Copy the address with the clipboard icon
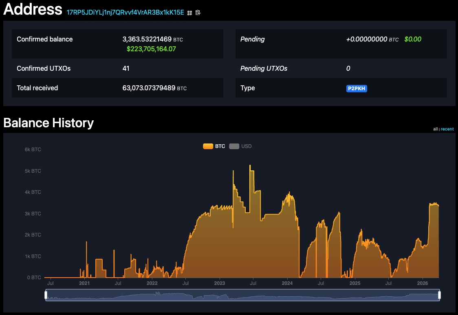This screenshot has height=315, width=458. click(198, 13)
